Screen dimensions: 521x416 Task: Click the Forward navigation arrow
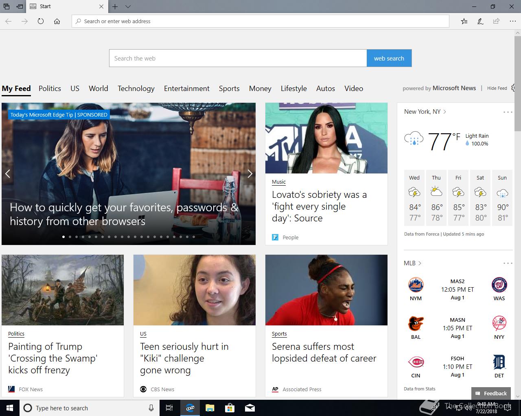tap(24, 21)
